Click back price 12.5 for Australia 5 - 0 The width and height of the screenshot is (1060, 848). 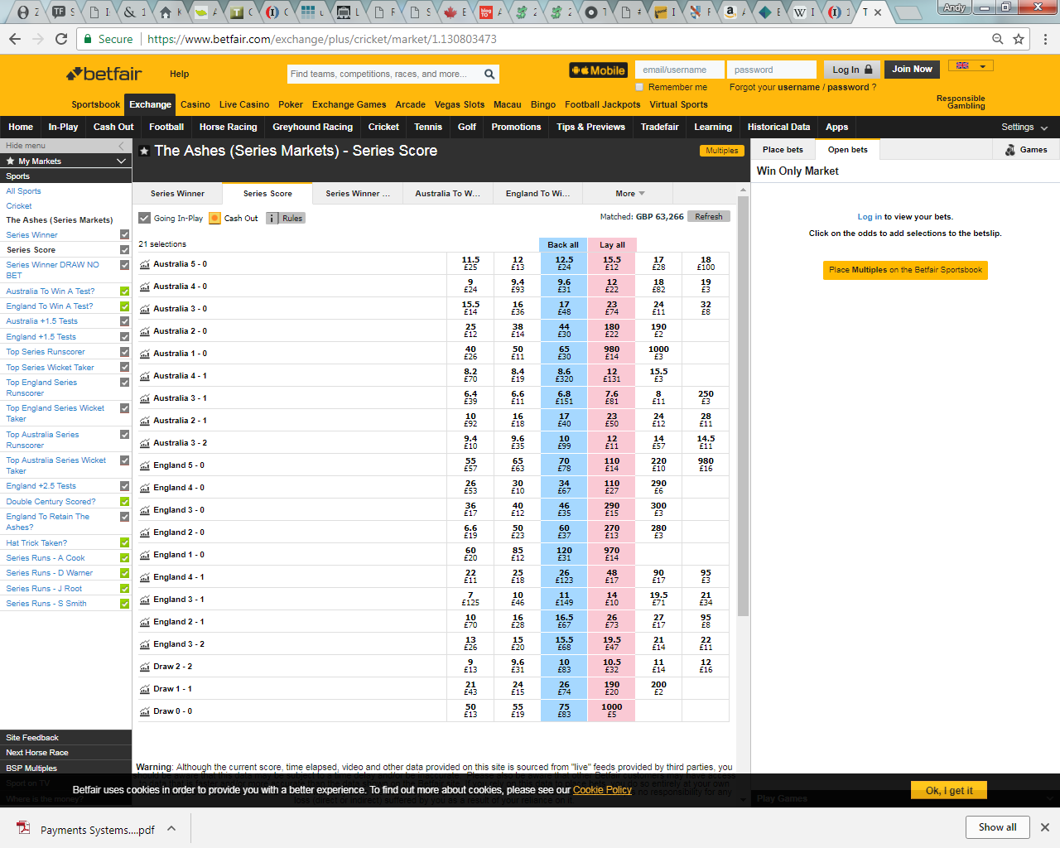(564, 263)
